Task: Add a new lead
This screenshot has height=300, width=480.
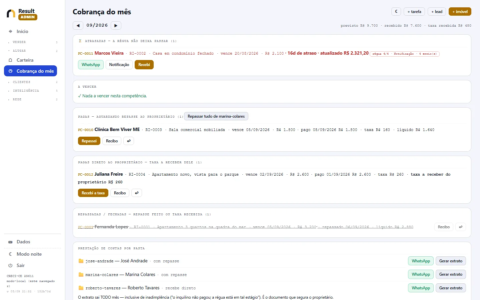Action: click(x=437, y=11)
